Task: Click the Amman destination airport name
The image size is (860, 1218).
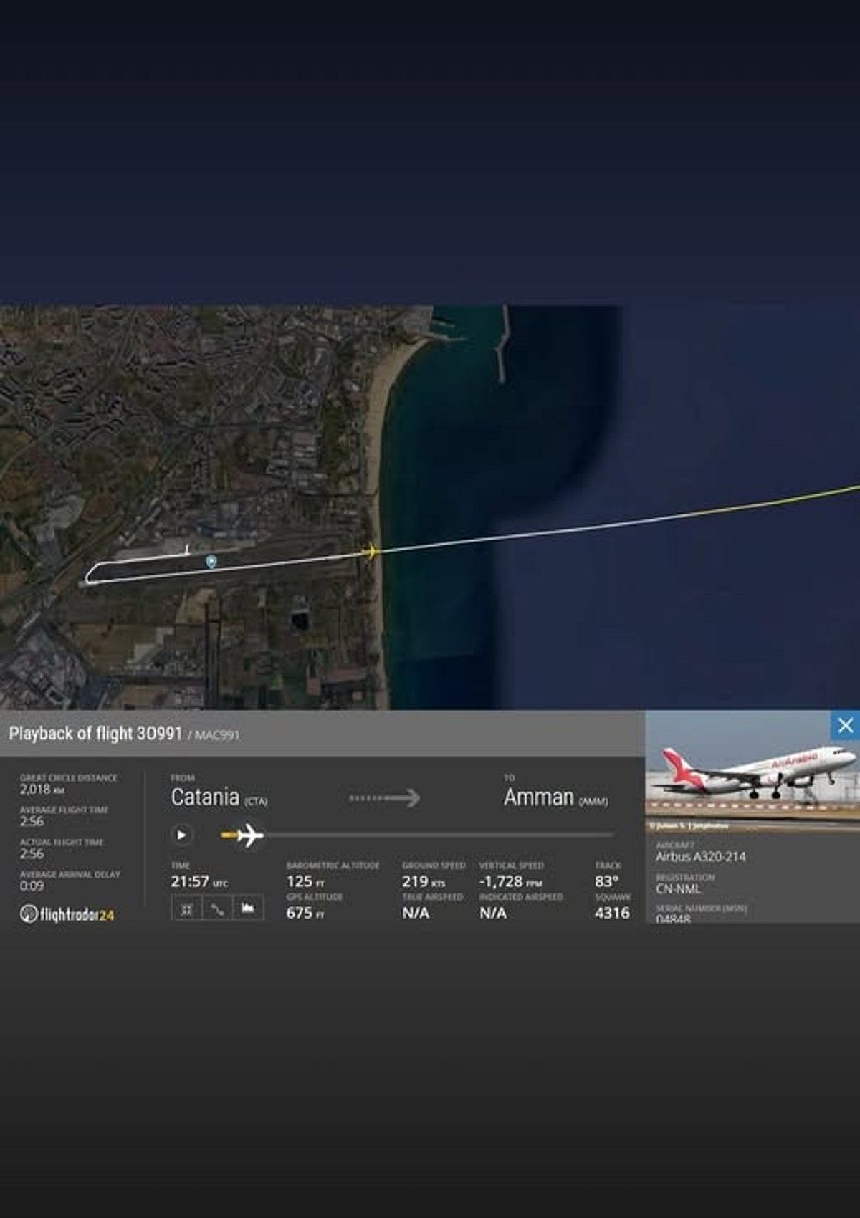Action: point(539,797)
